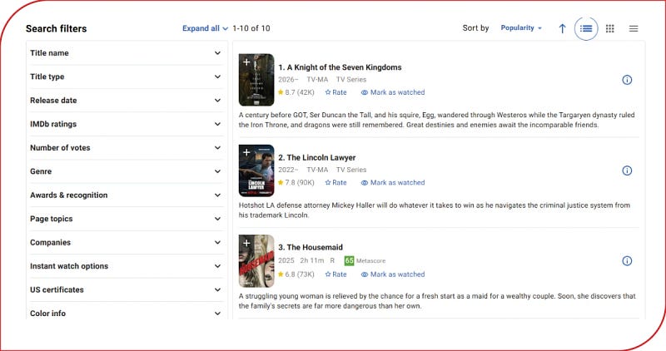Expand the Title type filter

[126, 77]
